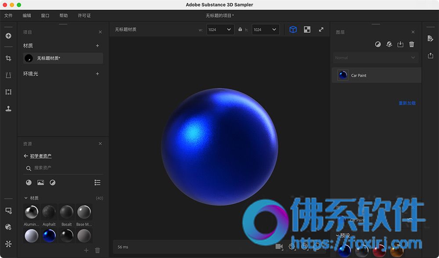Click the add layer stacked-sphere icon
439x258 pixels.
pyautogui.click(x=389, y=44)
